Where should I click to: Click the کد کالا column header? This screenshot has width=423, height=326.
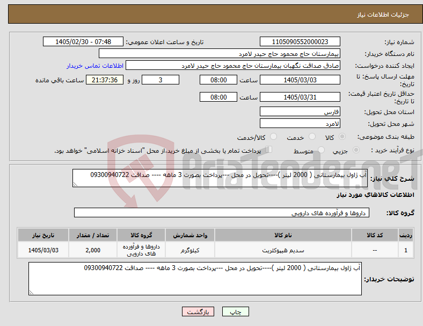(x=375, y=235)
